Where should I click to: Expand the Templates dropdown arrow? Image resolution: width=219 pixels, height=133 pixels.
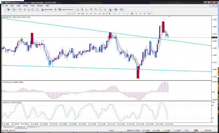[124, 9]
